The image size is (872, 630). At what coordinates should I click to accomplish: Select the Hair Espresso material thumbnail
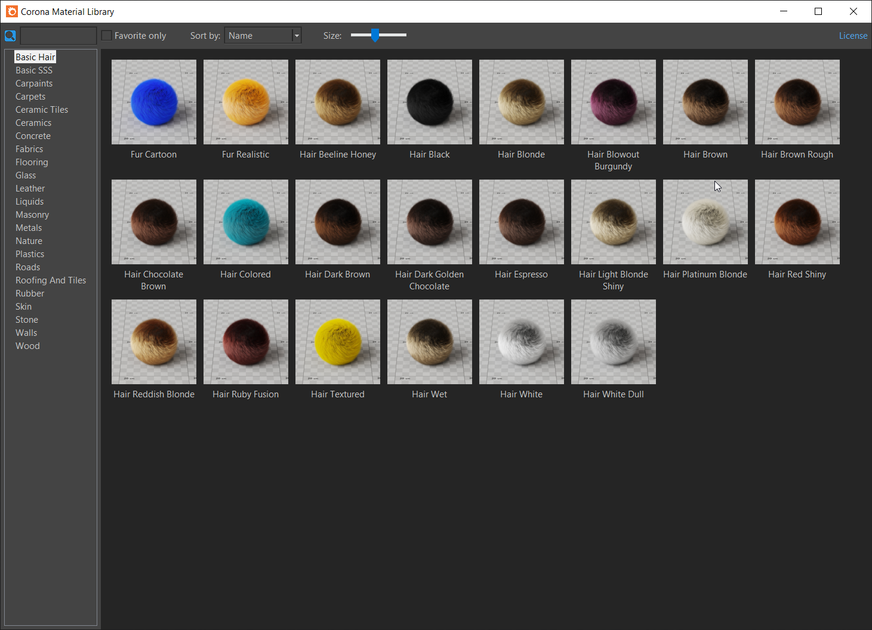pos(522,222)
